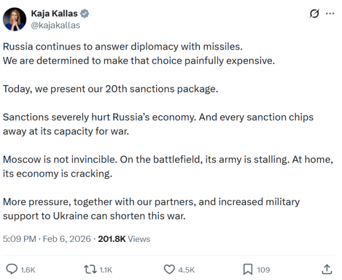Bookmark this post with the bookmark icon
Screen dimensions: 342x280
click(248, 269)
